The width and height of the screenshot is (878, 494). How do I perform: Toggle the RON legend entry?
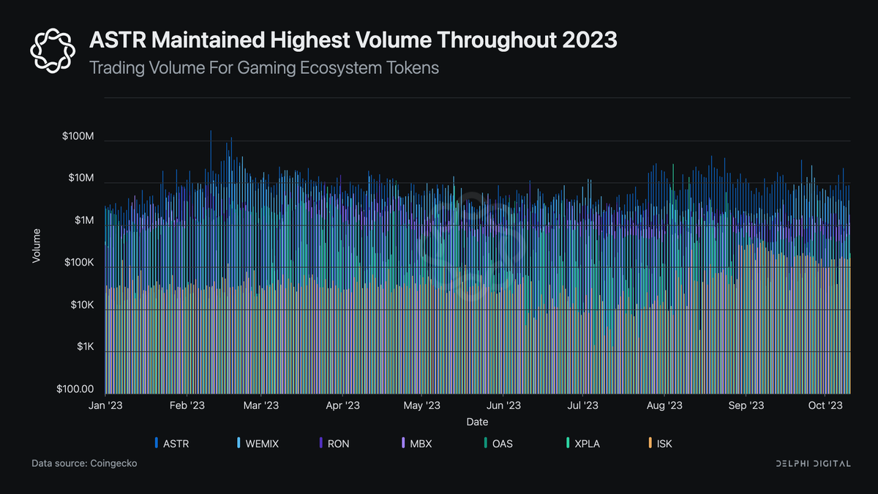[x=334, y=444]
